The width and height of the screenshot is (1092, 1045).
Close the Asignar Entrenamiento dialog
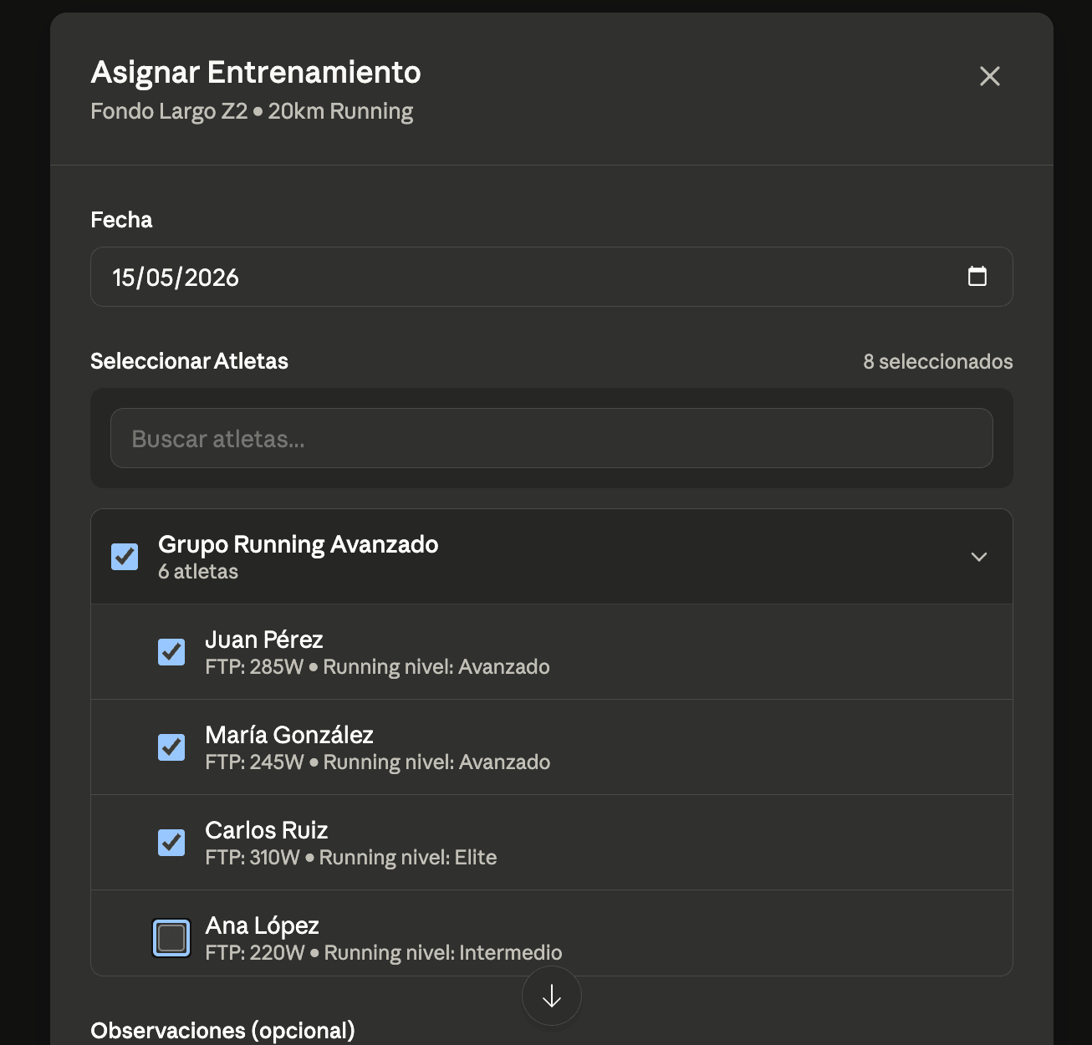click(990, 76)
